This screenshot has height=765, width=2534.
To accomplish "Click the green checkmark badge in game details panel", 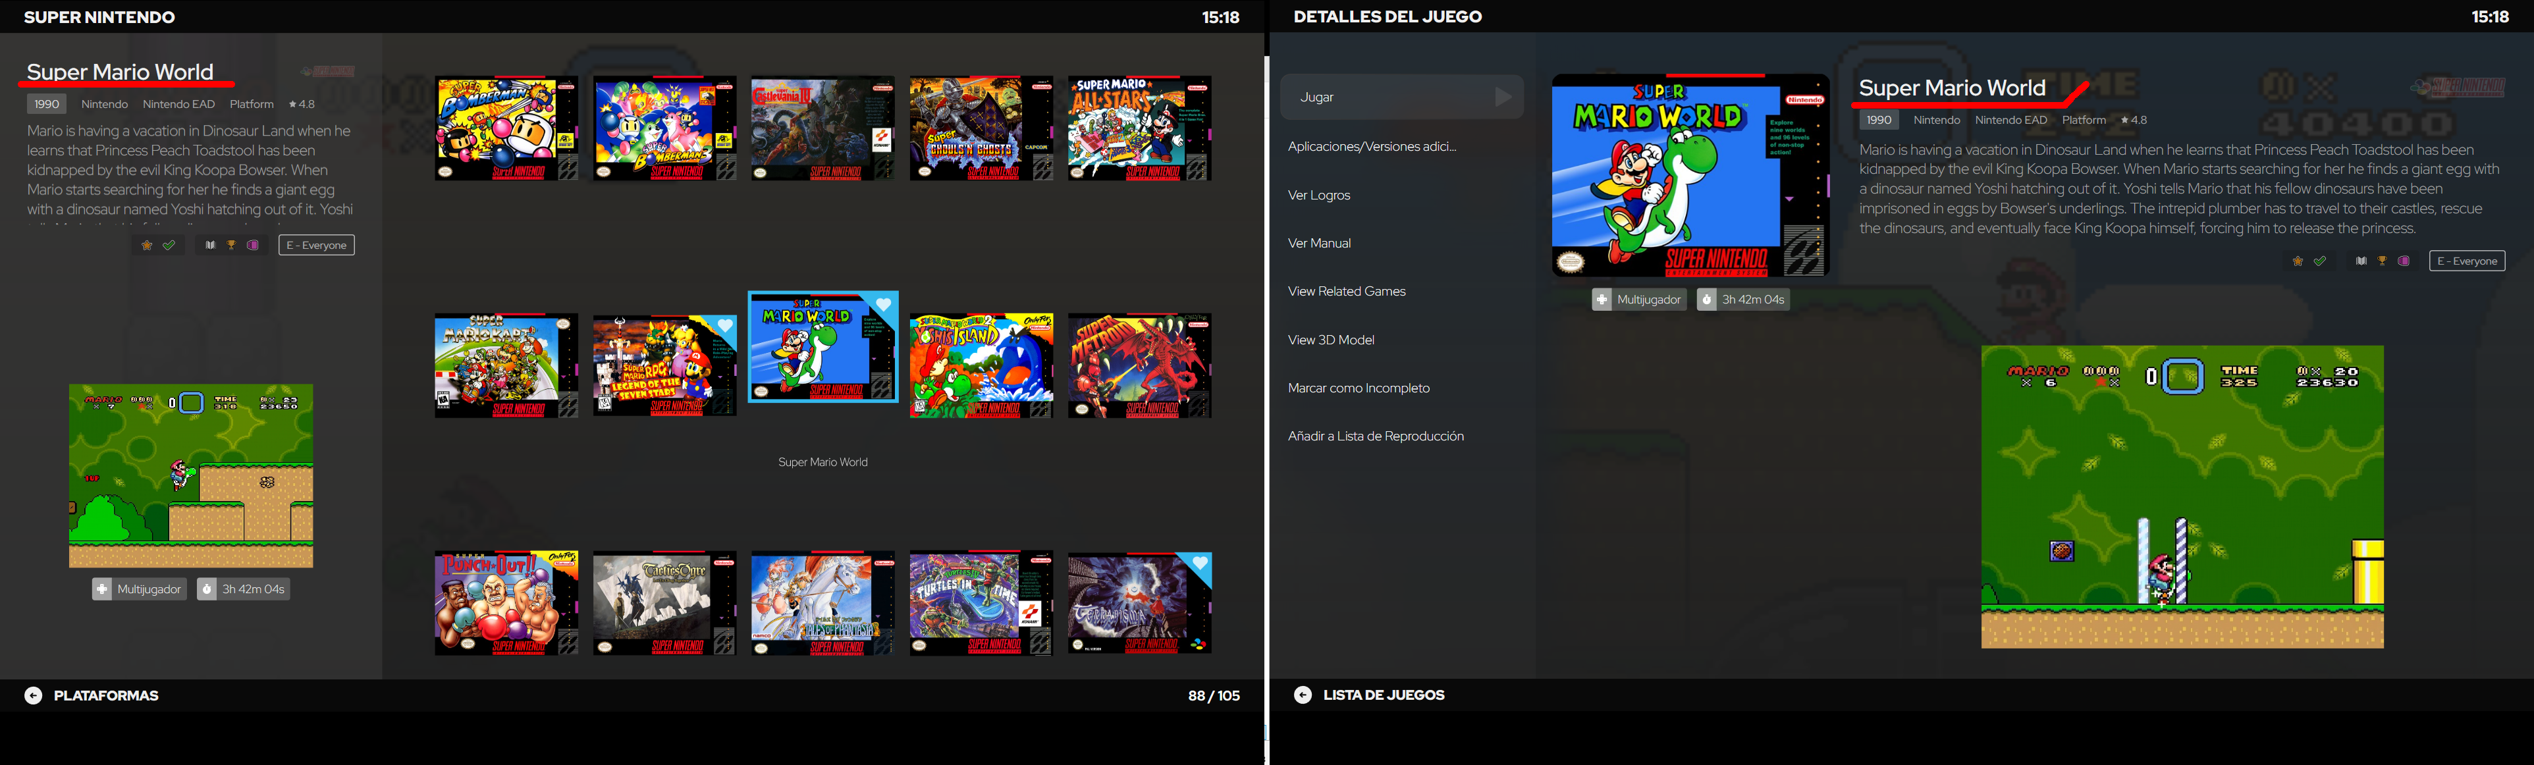I will click(2319, 261).
